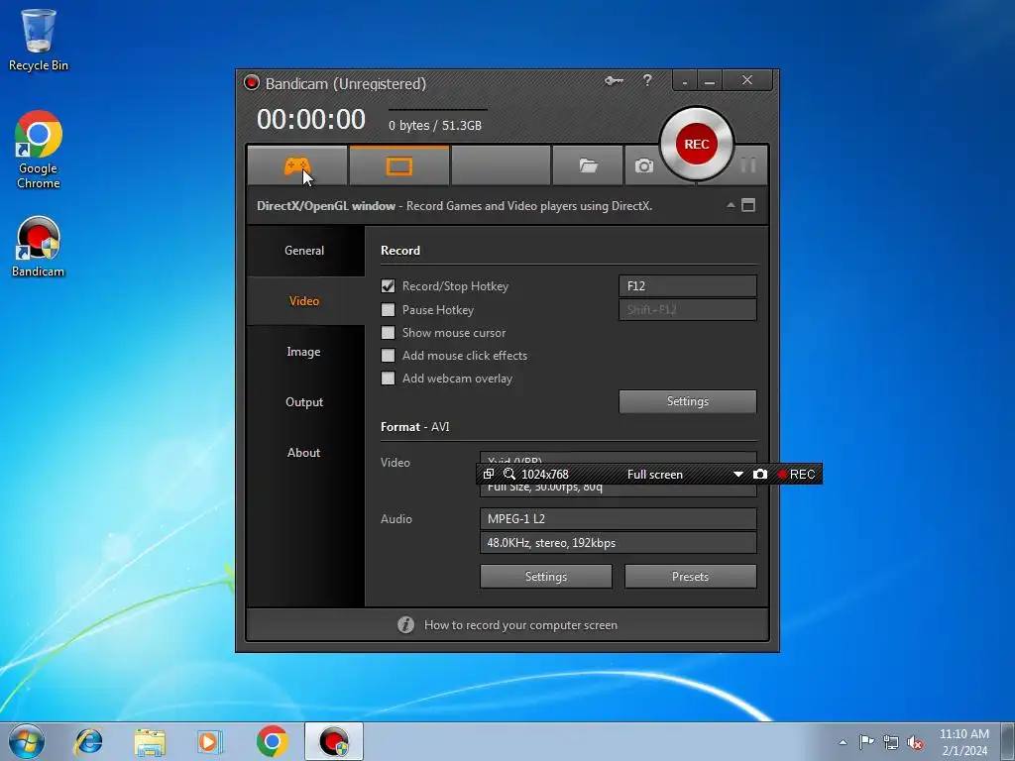
Task: Click the small dash tray button in title bar
Action: 685,81
